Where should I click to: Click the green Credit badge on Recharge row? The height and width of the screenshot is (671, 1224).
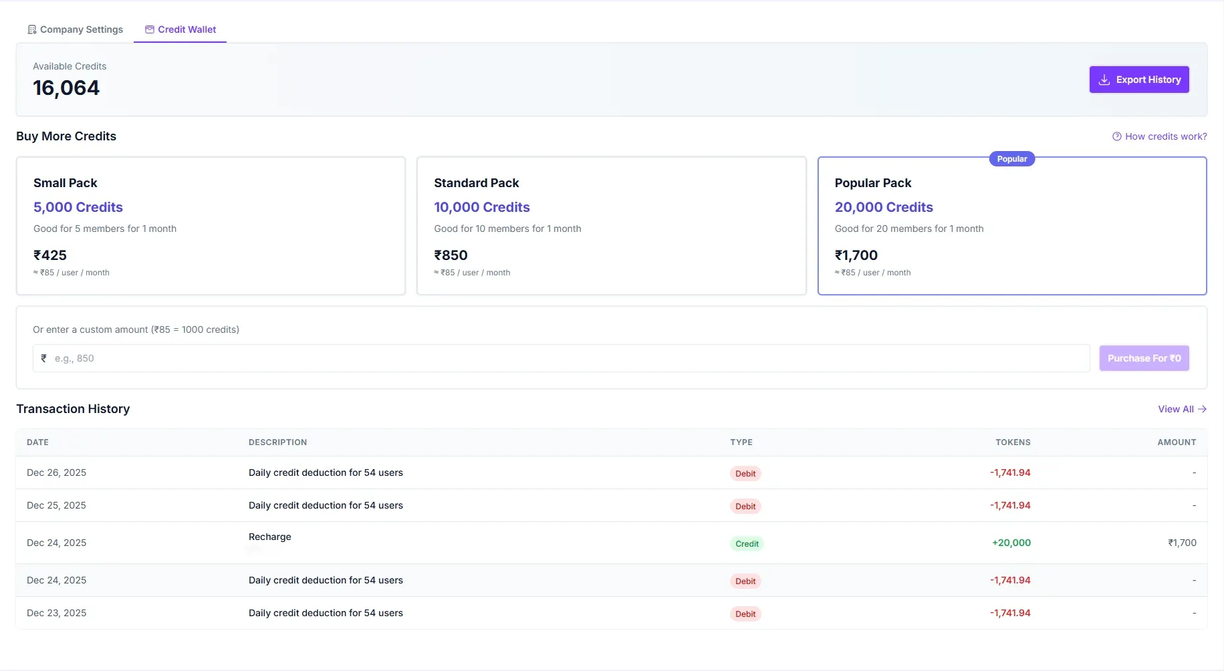747,543
